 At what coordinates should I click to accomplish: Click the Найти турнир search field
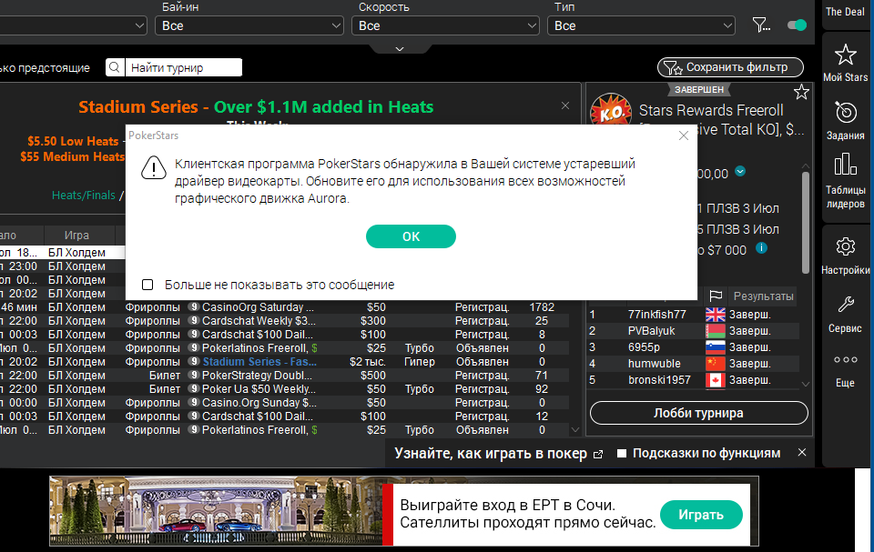[x=184, y=67]
